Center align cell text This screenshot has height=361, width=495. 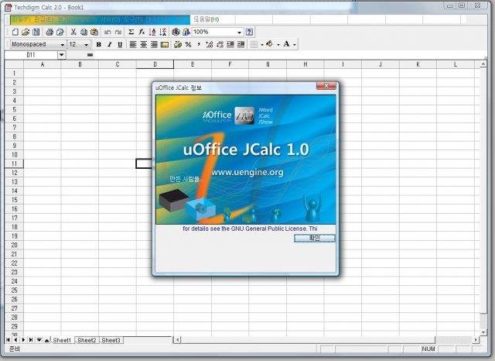click(x=144, y=45)
